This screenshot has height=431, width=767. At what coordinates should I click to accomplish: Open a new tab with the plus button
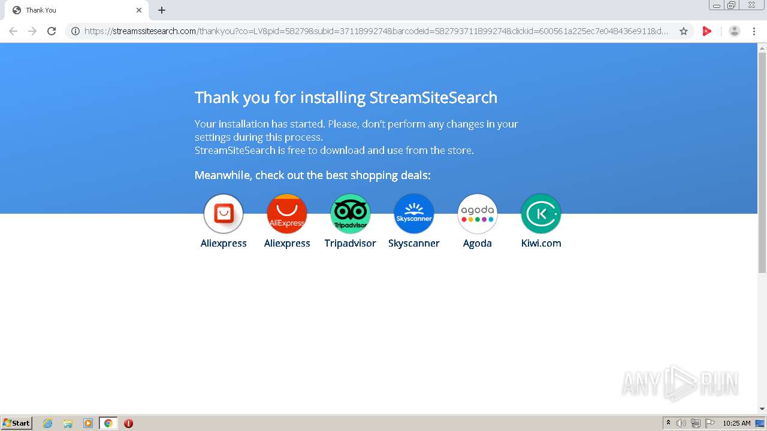162,10
